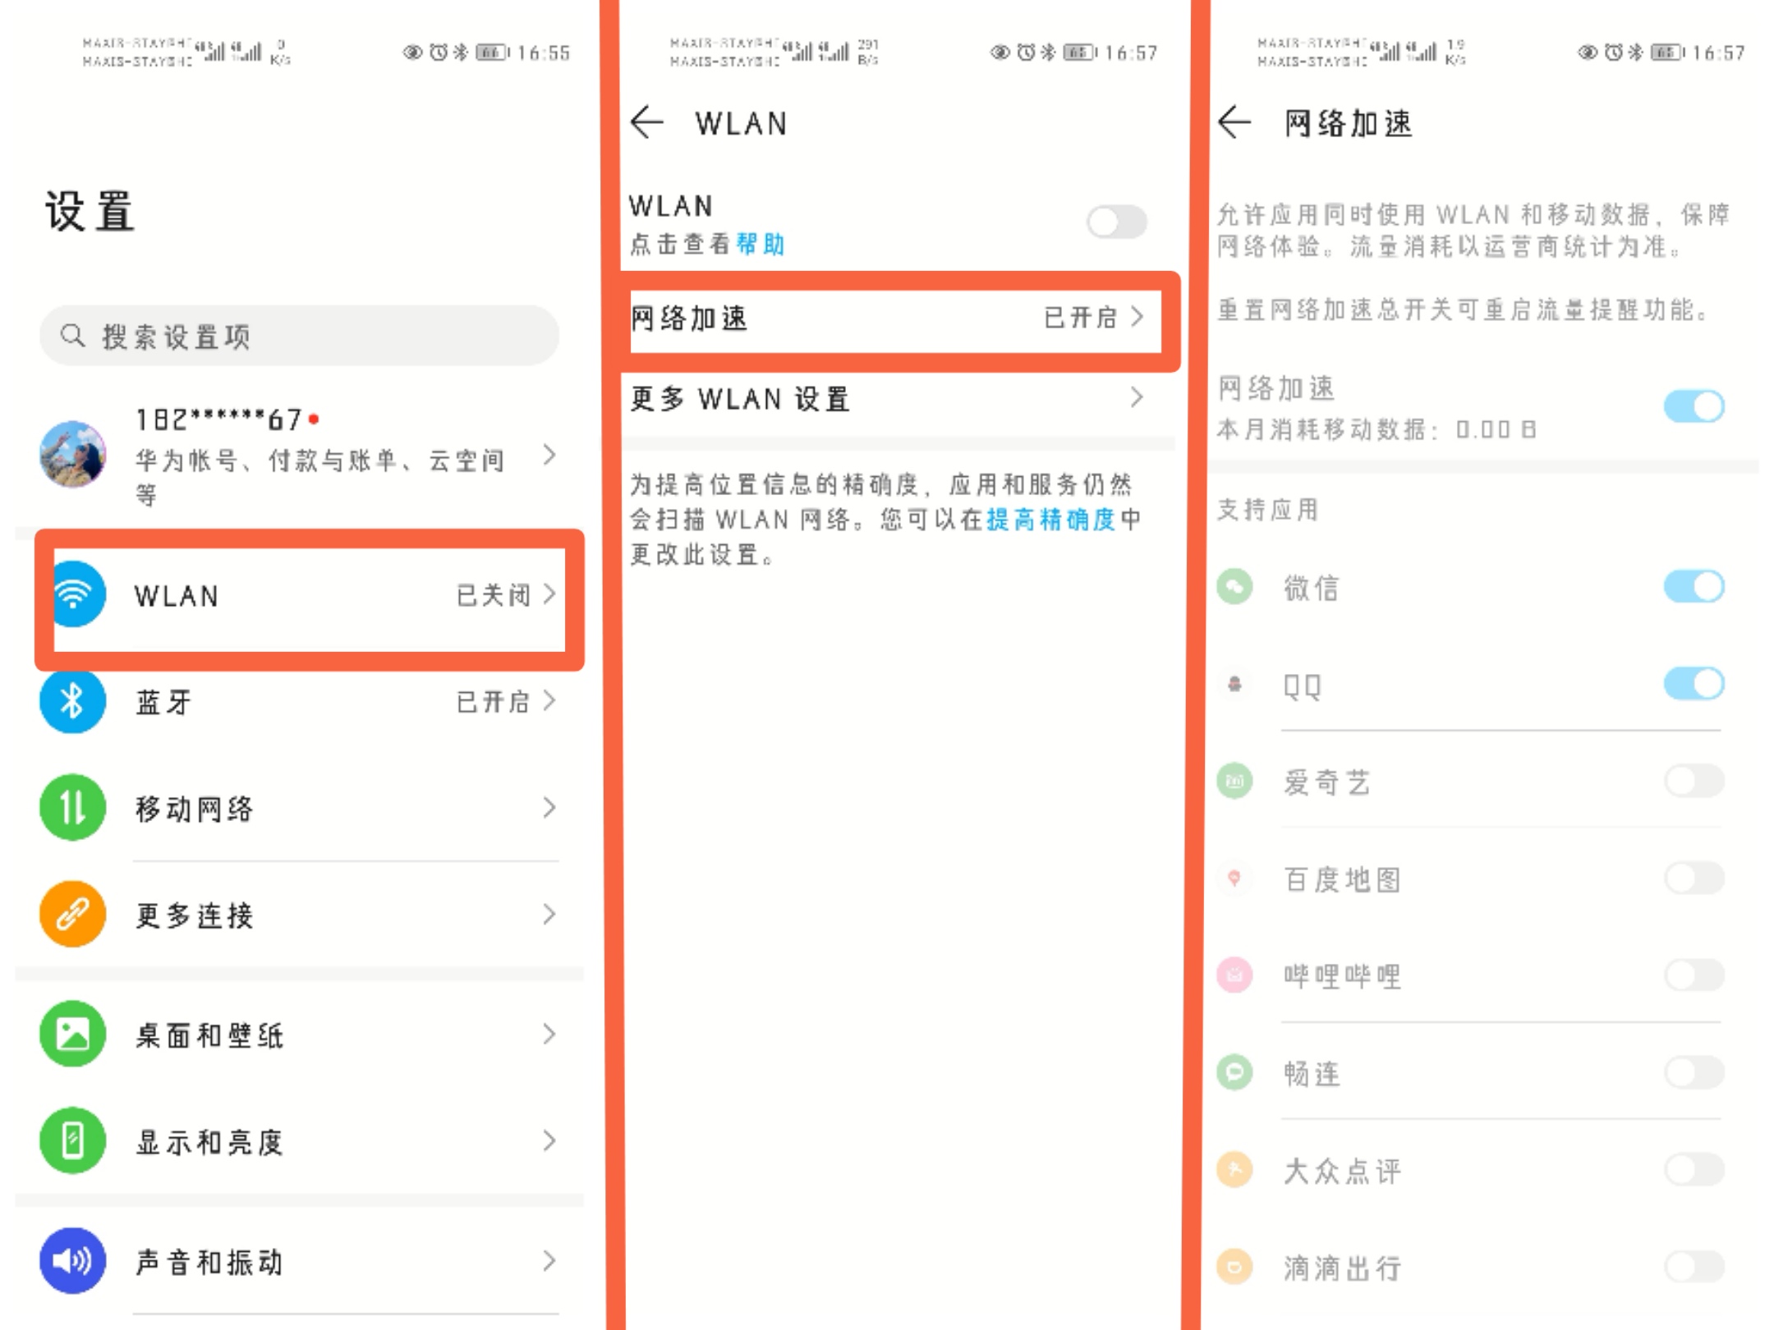Tap the orange More connections link icon

(x=72, y=914)
